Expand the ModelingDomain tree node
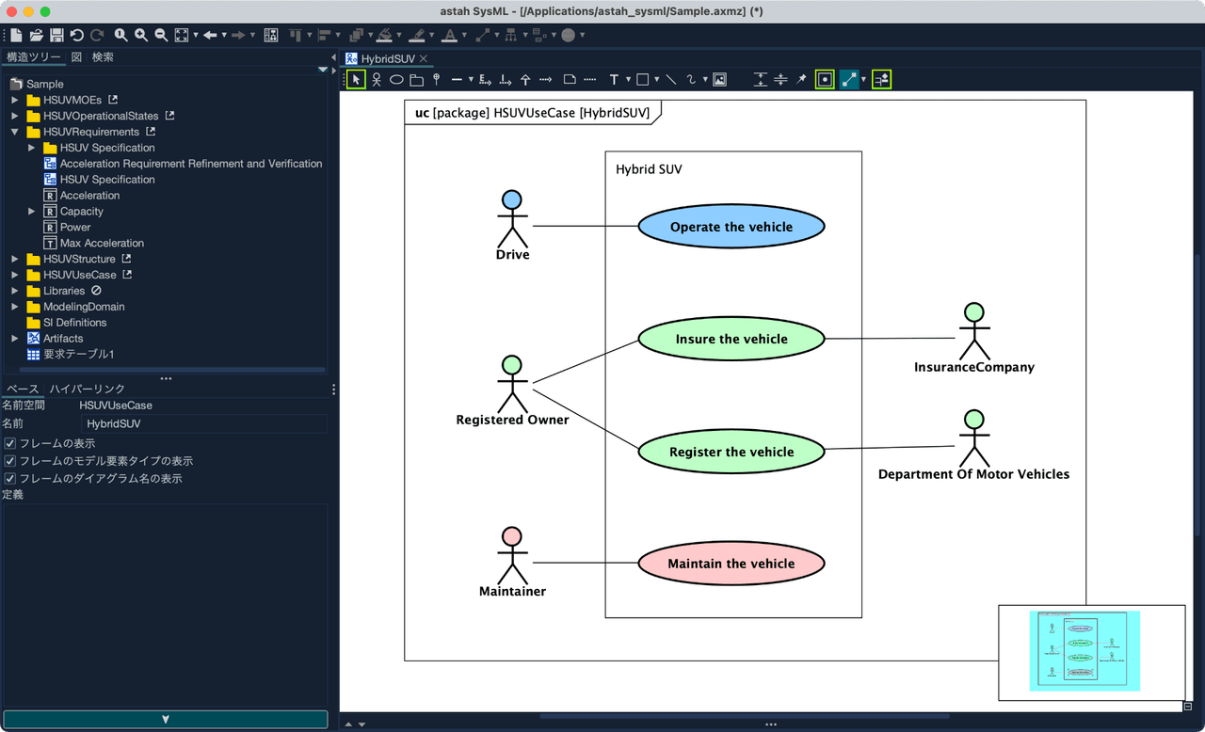Image resolution: width=1205 pixels, height=732 pixels. coord(15,307)
